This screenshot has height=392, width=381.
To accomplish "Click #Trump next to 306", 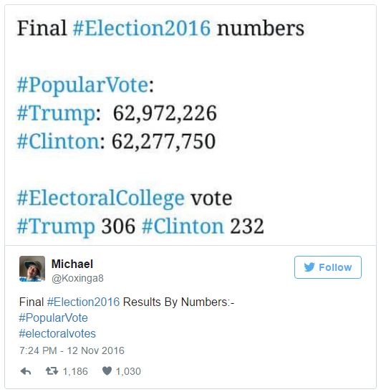I will tap(56, 226).
